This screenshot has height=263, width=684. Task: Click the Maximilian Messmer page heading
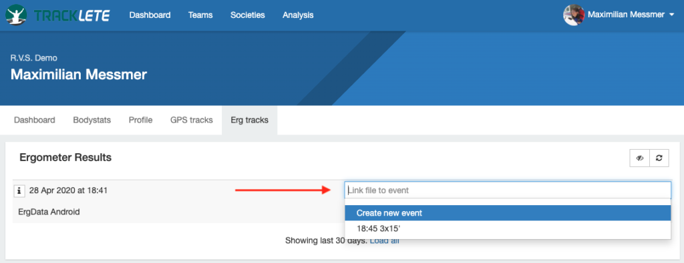(79, 75)
